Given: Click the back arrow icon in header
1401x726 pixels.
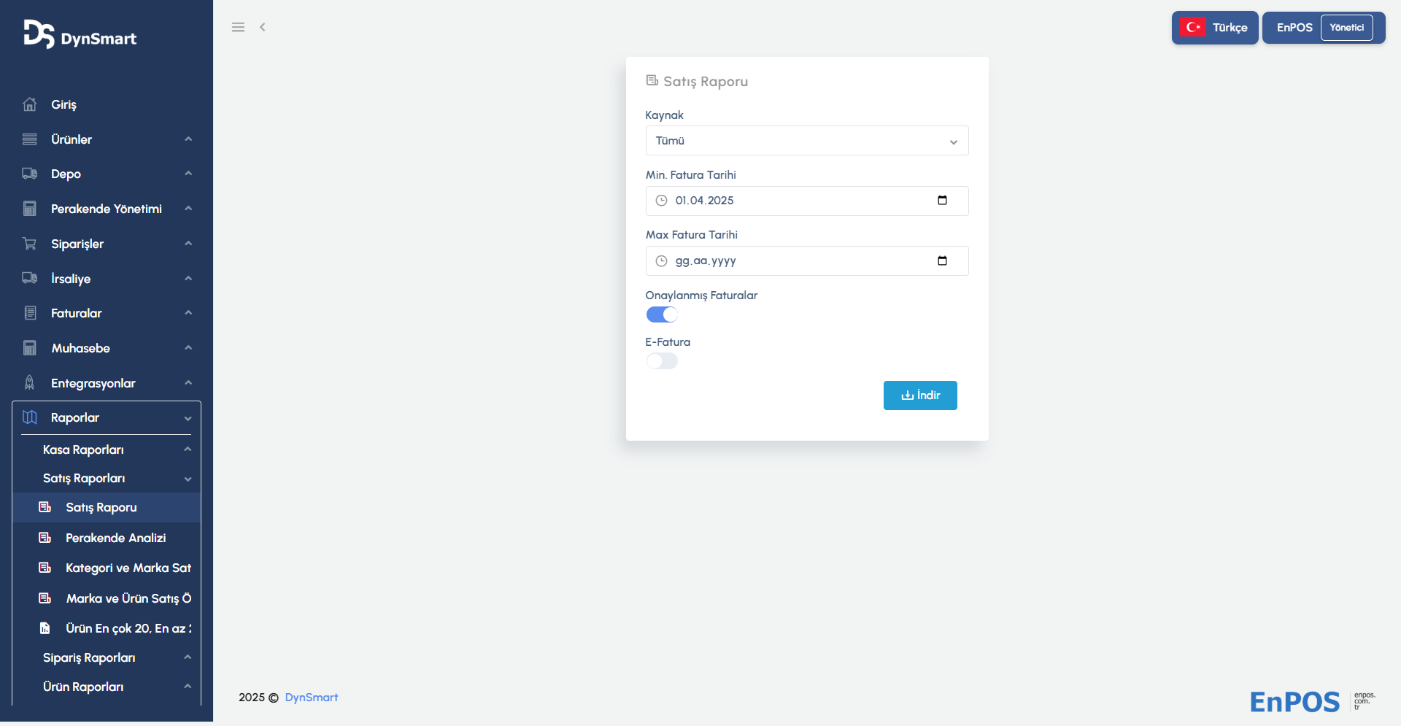Looking at the screenshot, I should pyautogui.click(x=263, y=27).
